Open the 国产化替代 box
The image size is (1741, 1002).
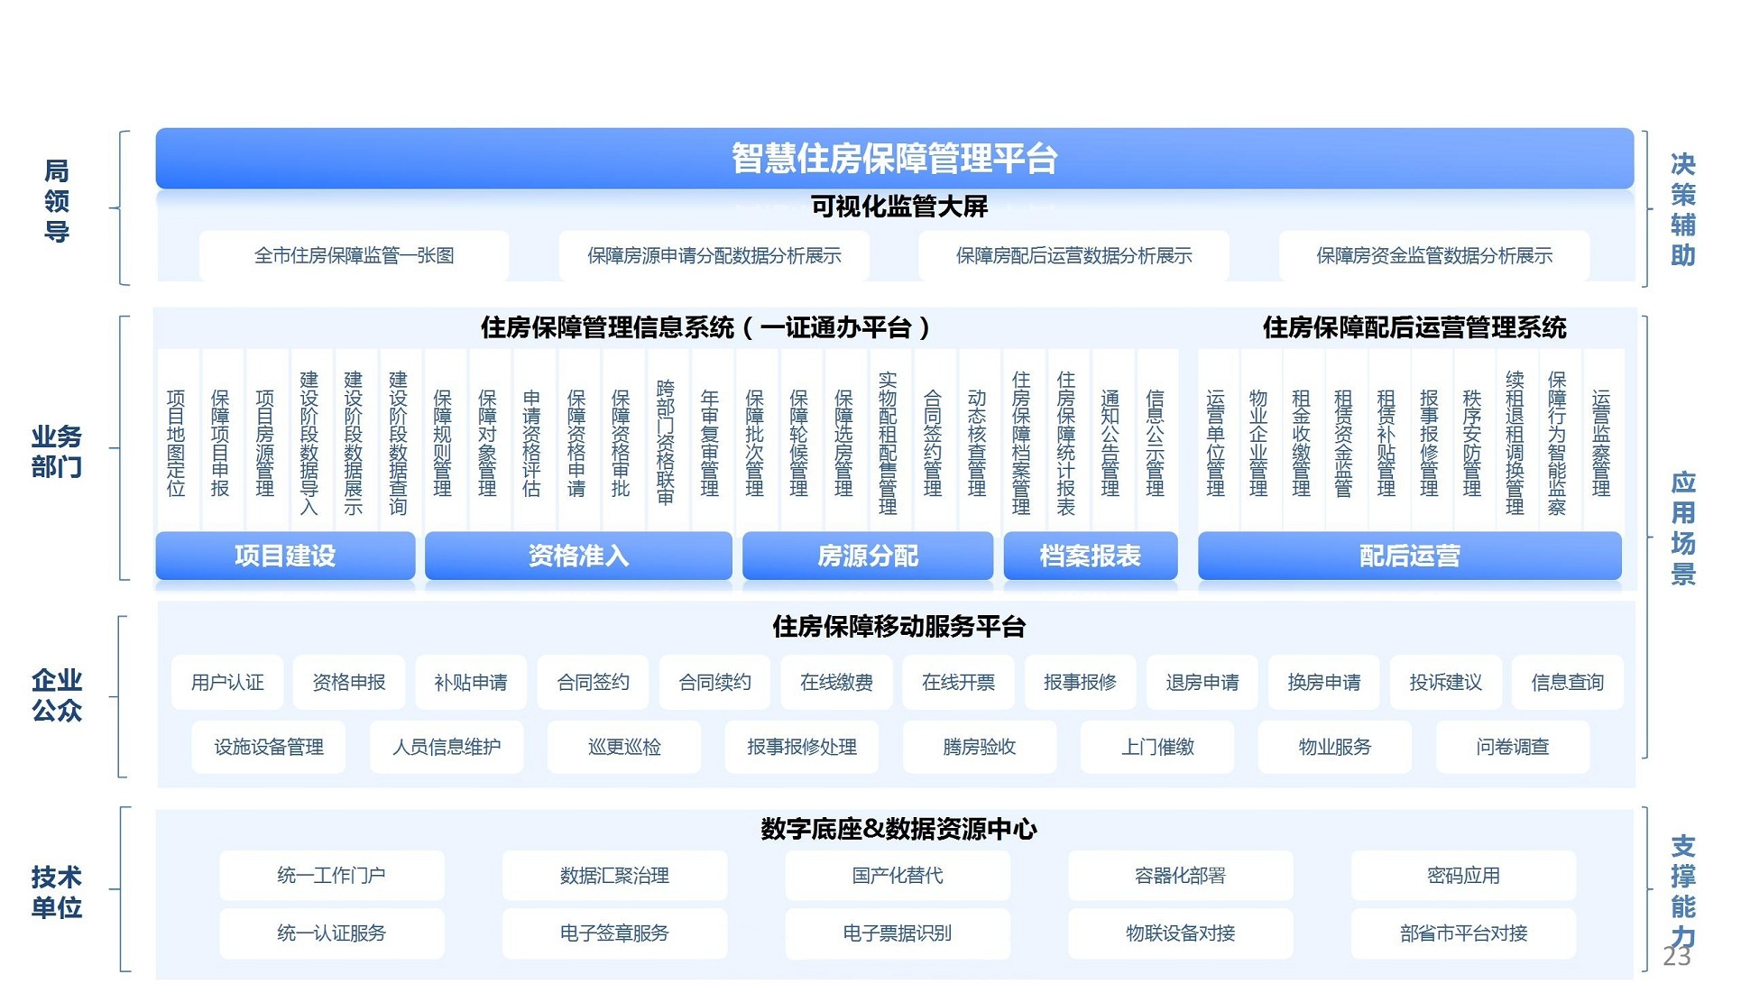pyautogui.click(x=897, y=876)
